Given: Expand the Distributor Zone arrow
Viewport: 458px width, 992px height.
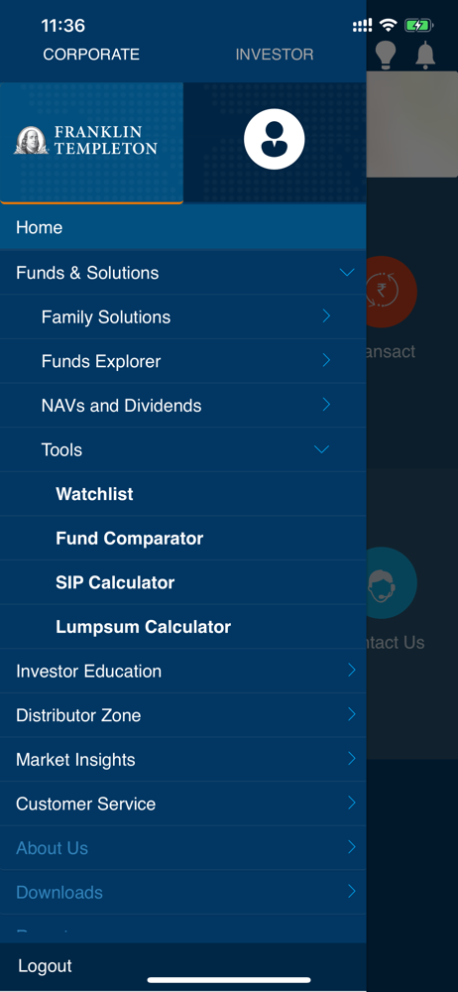Looking at the screenshot, I should click(352, 715).
